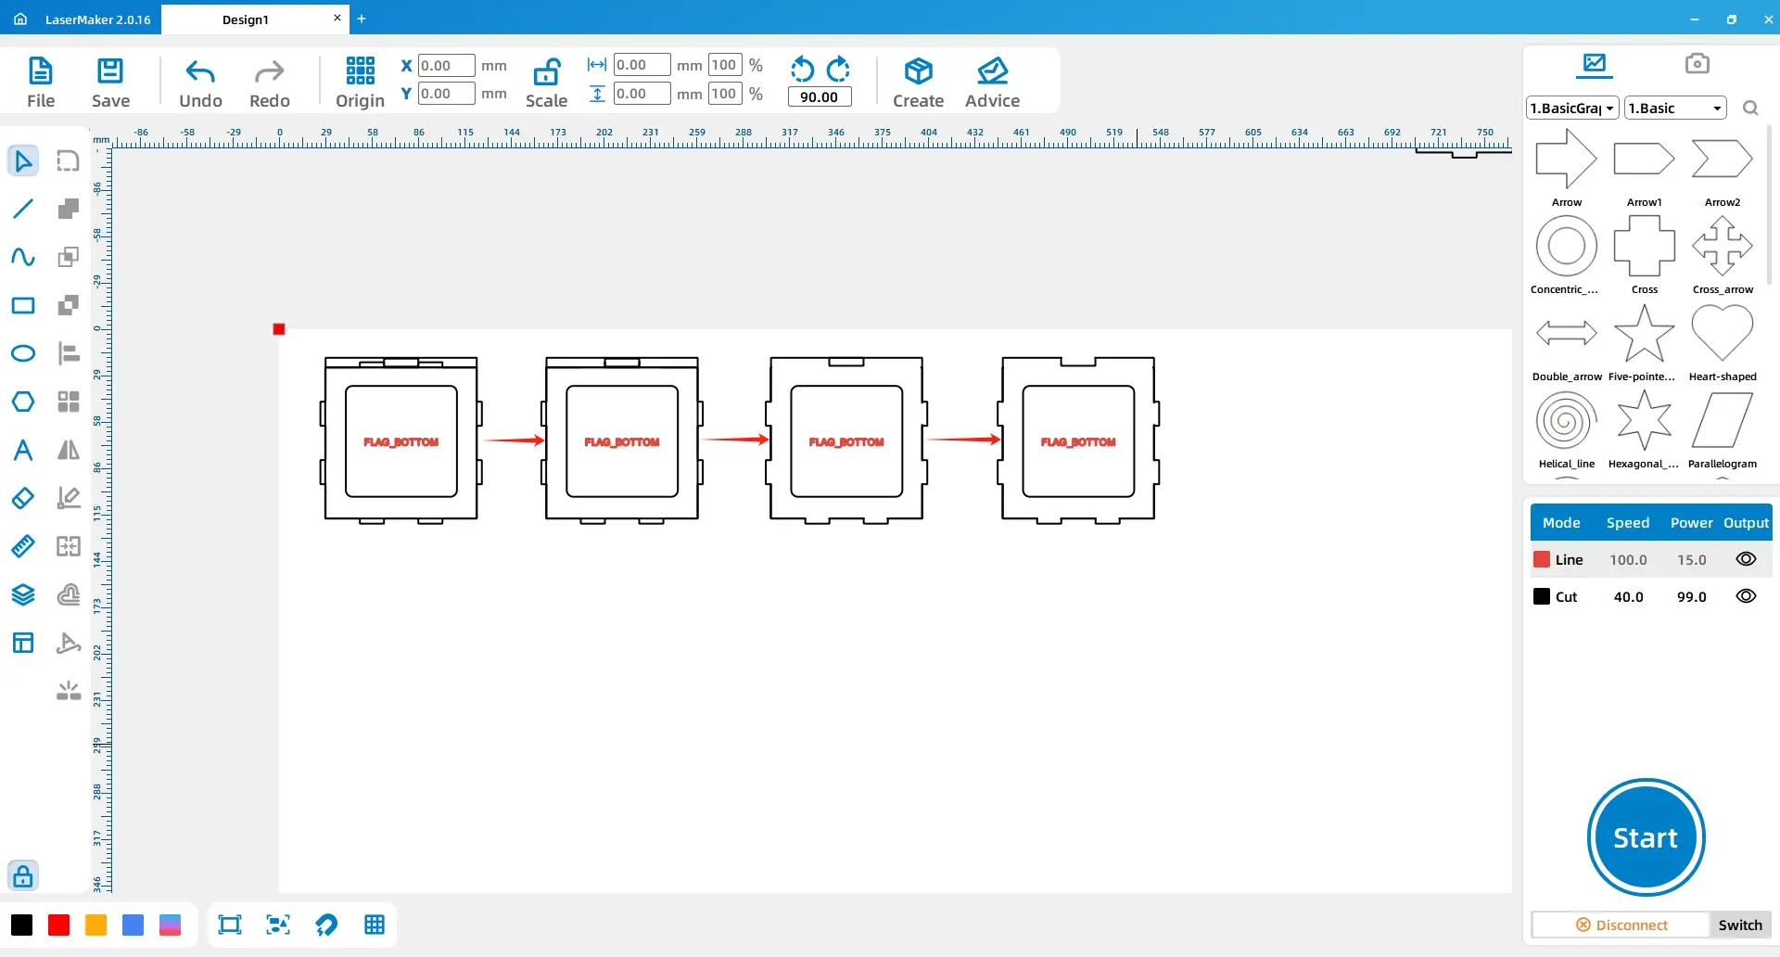Hide the Cut layer output eye
Screen dimensions: 1780x957
point(1746,596)
